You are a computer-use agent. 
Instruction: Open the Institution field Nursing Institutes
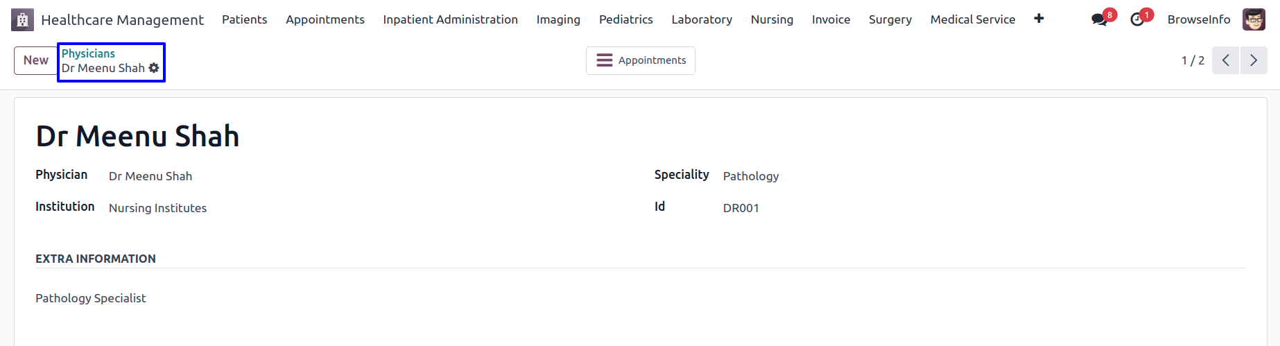[157, 208]
